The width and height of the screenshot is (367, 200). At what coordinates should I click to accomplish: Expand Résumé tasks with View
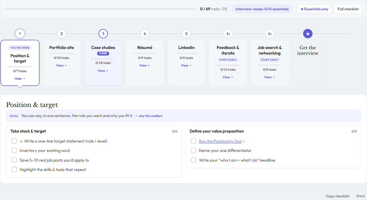pyautogui.click(x=145, y=65)
